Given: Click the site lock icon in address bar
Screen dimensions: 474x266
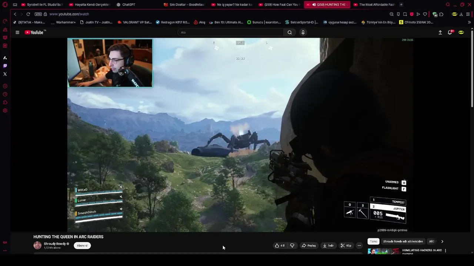Looking at the screenshot, I should (x=45, y=14).
